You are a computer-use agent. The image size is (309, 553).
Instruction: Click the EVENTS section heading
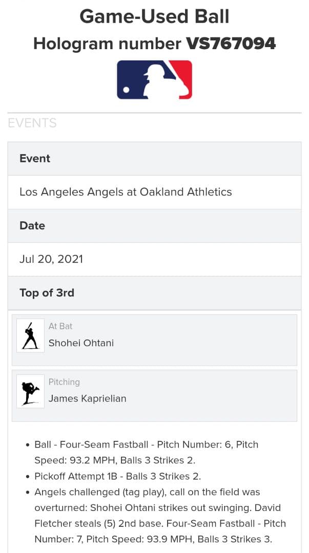point(32,123)
